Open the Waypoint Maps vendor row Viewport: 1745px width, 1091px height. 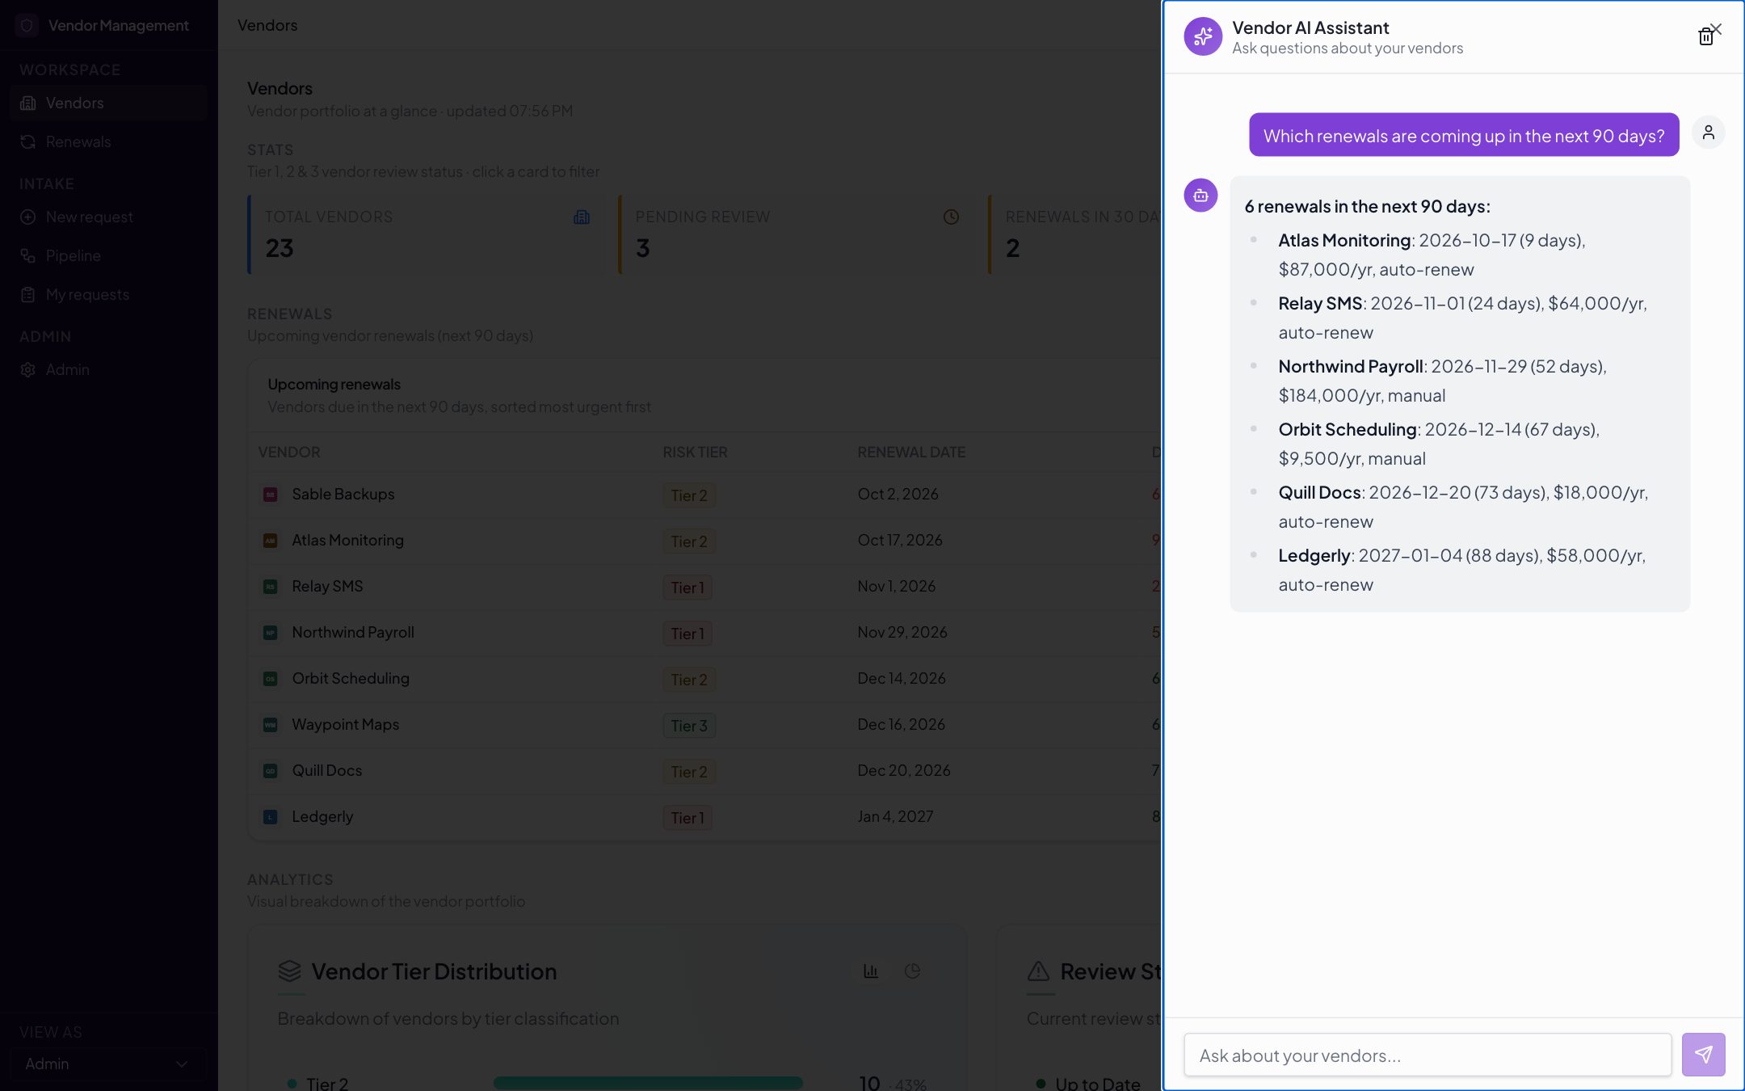704,724
